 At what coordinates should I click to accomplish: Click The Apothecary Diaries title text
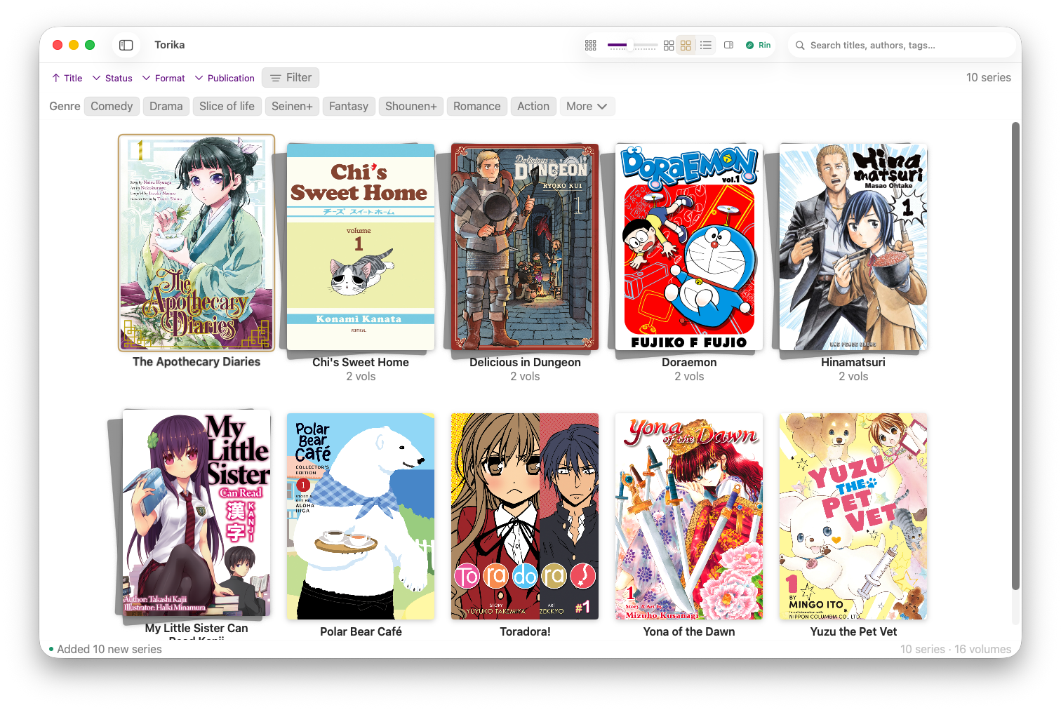coord(196,362)
